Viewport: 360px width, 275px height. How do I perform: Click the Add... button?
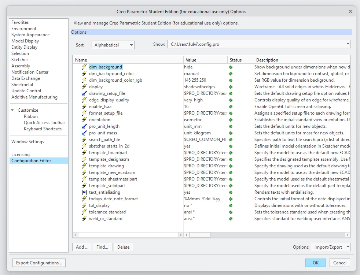(82, 247)
